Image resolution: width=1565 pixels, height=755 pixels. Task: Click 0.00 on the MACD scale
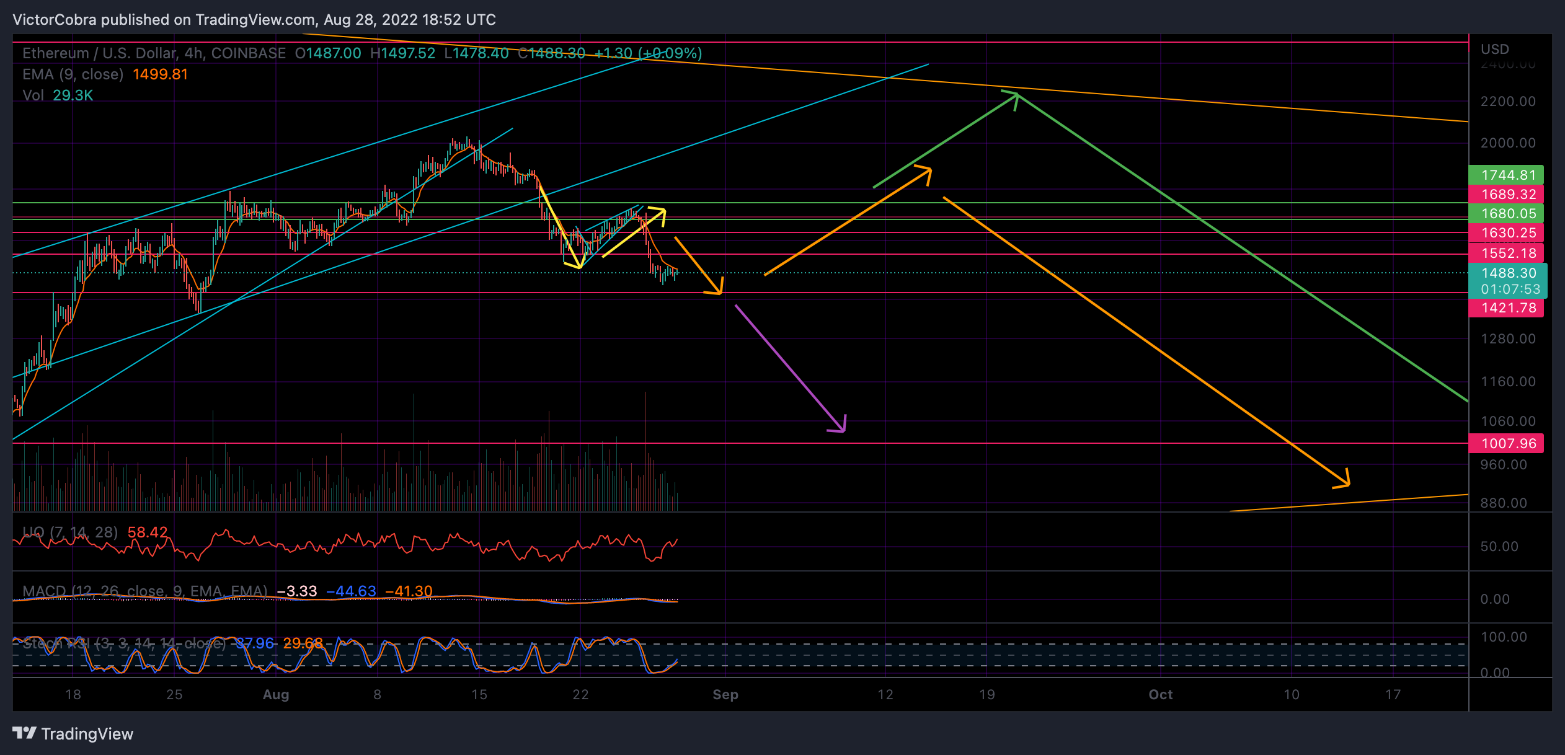tap(1495, 599)
